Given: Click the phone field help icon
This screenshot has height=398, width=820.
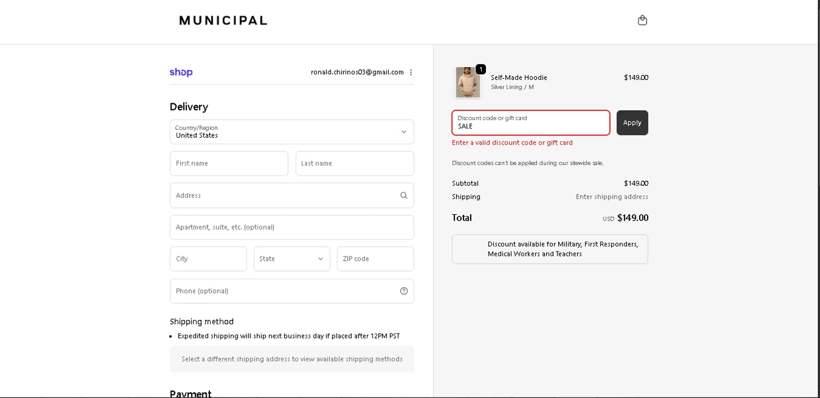Looking at the screenshot, I should click(404, 291).
